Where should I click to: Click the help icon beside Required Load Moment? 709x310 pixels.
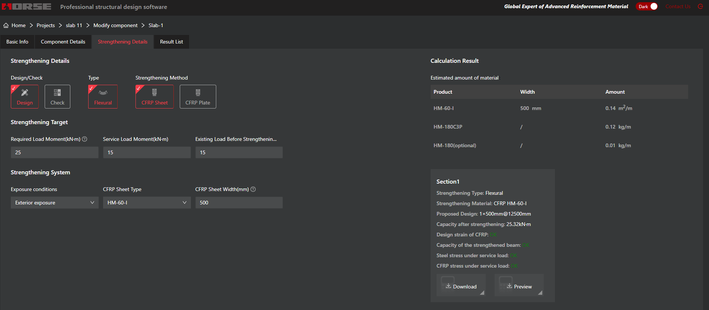(x=84, y=139)
